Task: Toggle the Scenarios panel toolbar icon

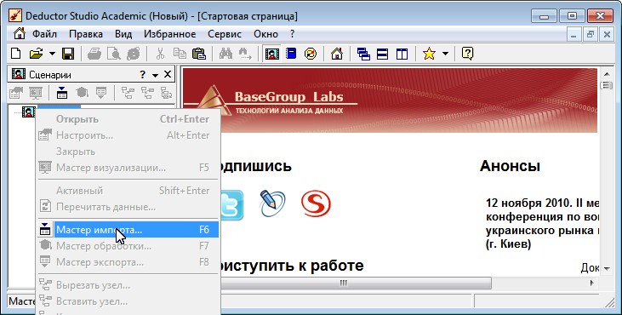Action: (x=272, y=54)
